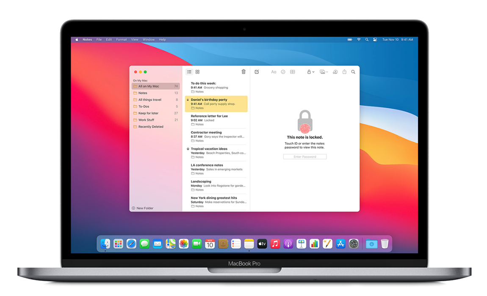Insert a table using the table icon
This screenshot has height=296, width=487.
click(x=293, y=72)
